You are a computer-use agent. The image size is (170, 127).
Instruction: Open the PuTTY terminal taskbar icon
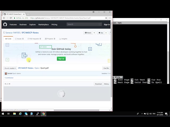pos(38,114)
